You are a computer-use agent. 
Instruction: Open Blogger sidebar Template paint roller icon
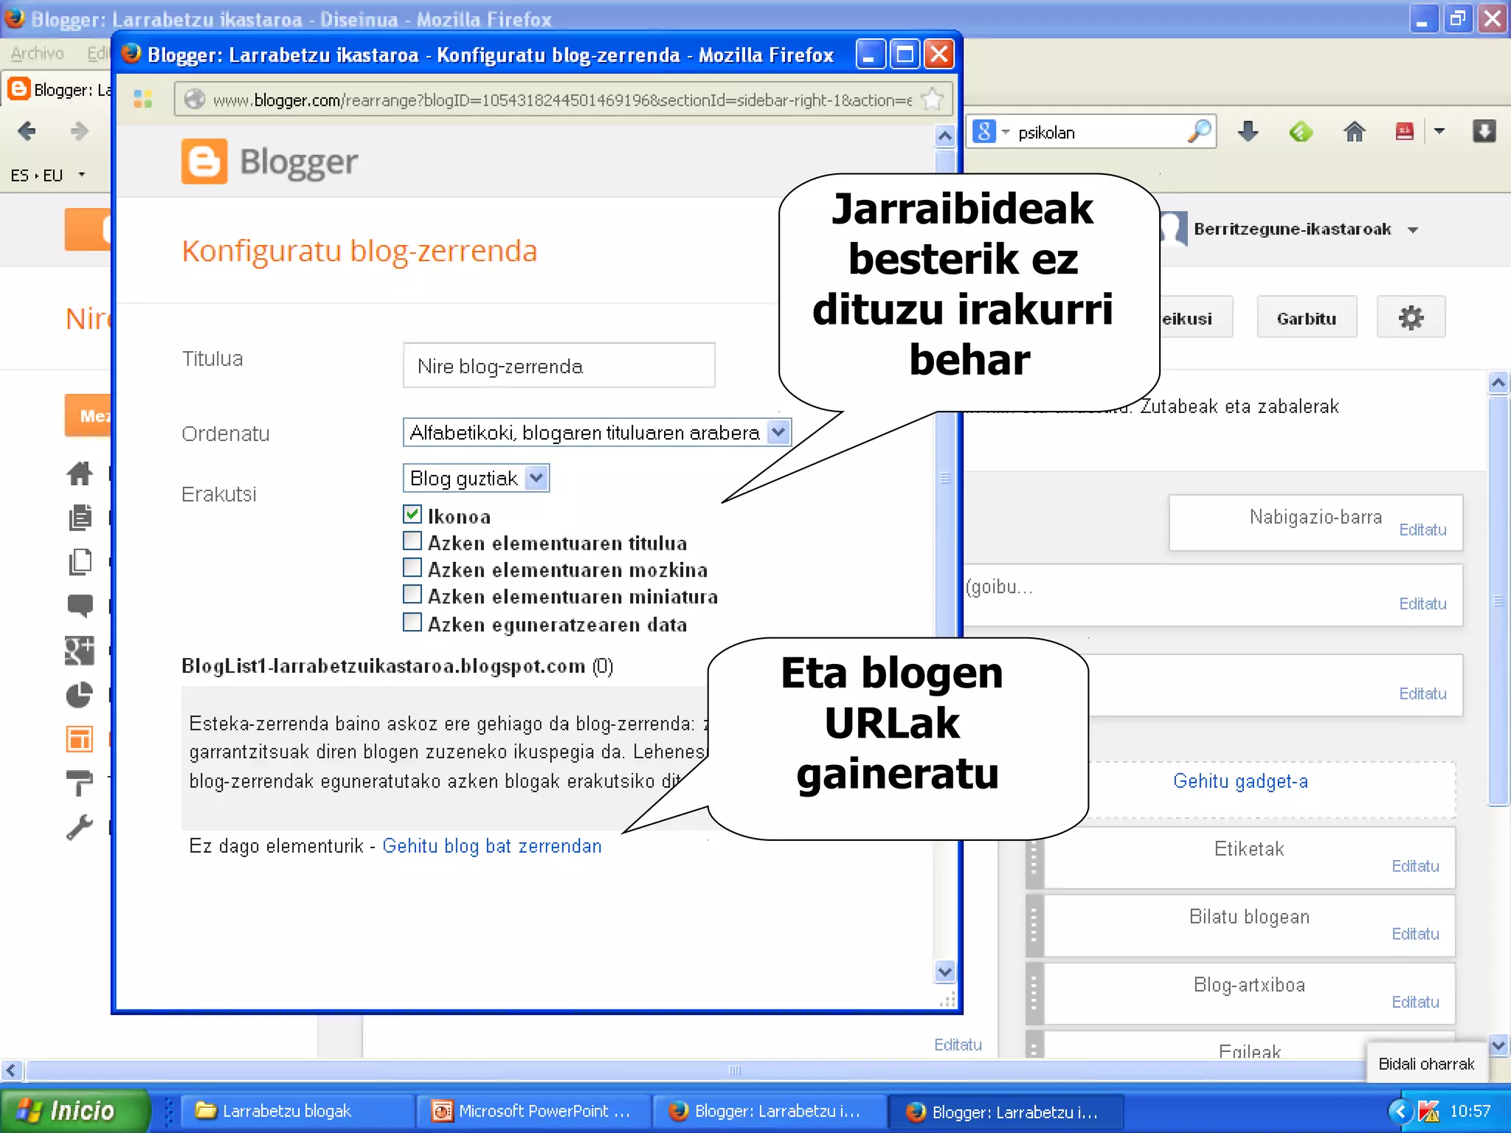click(80, 783)
